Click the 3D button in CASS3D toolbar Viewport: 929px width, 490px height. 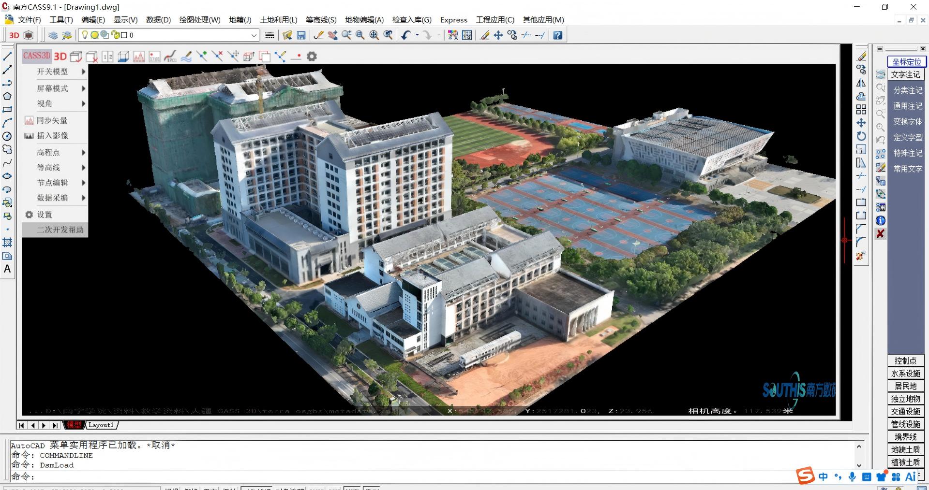pos(60,57)
